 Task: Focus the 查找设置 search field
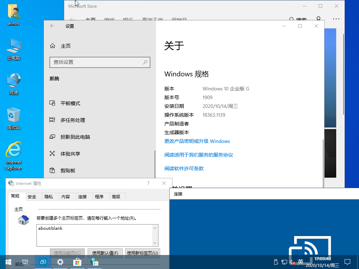[x=100, y=62]
